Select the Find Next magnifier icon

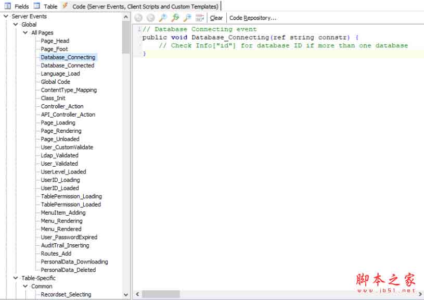click(x=175, y=17)
